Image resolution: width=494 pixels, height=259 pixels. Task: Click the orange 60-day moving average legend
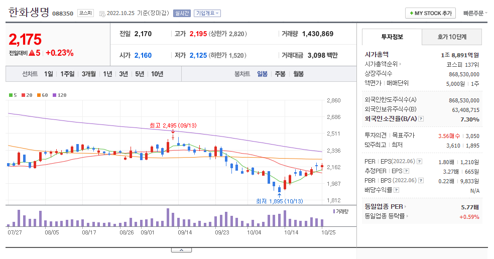[x=43, y=95]
